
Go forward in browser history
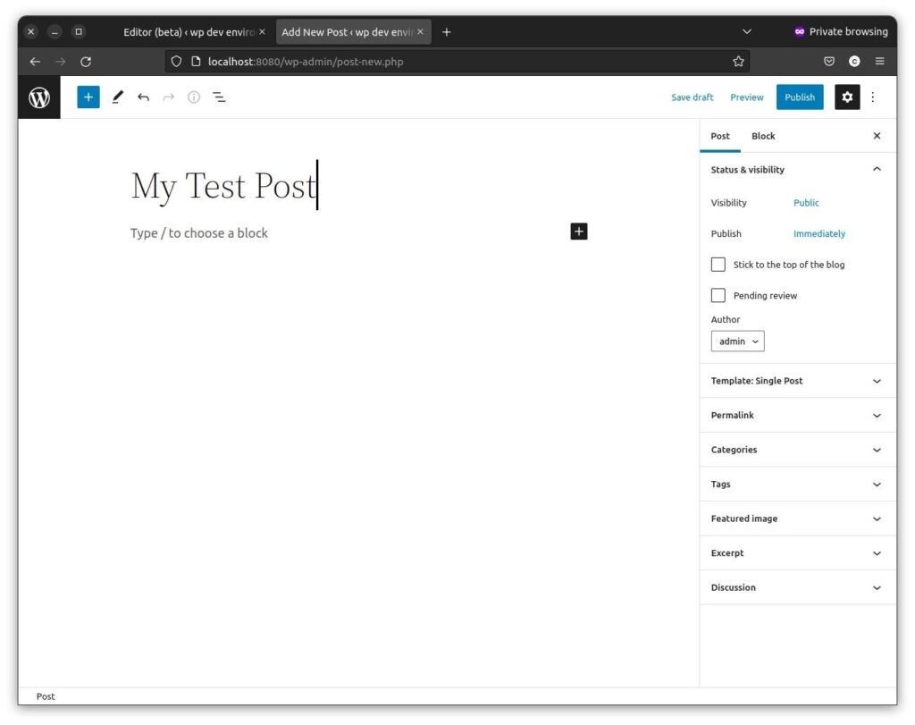point(61,62)
